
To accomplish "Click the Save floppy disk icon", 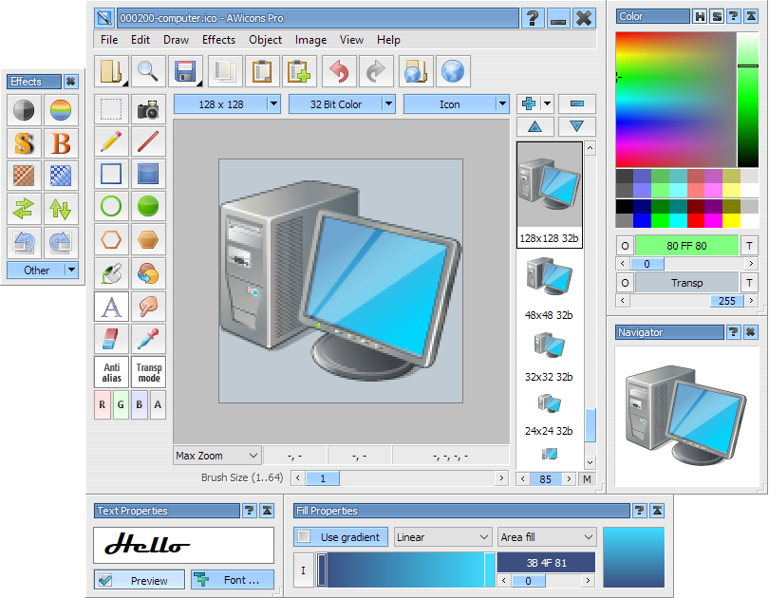I will 185,71.
